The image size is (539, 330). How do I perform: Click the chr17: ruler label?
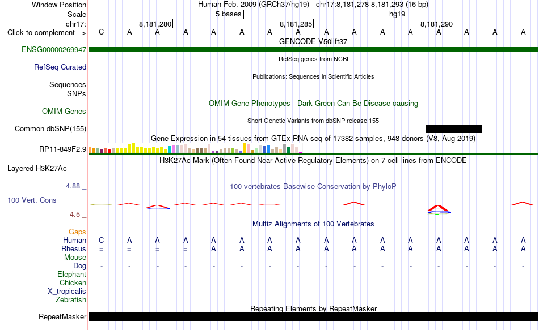(75, 24)
